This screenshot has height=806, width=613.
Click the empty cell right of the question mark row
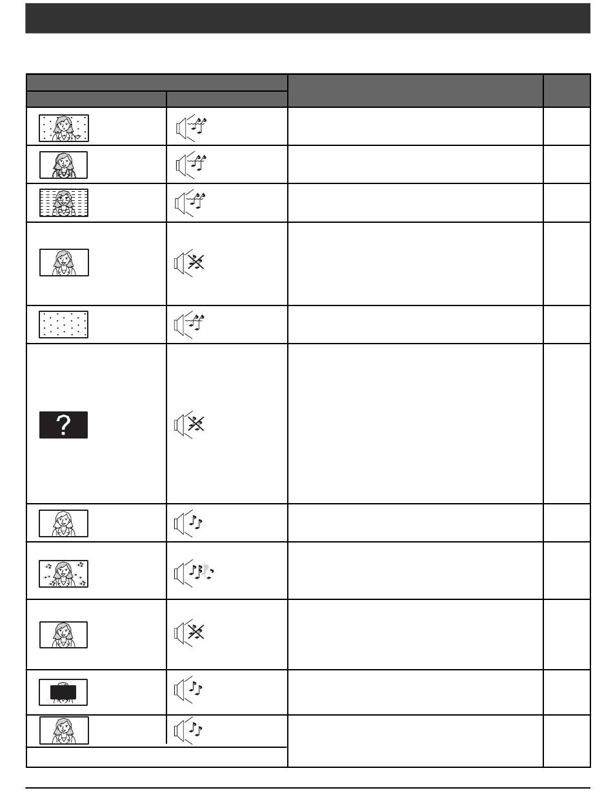[567, 424]
